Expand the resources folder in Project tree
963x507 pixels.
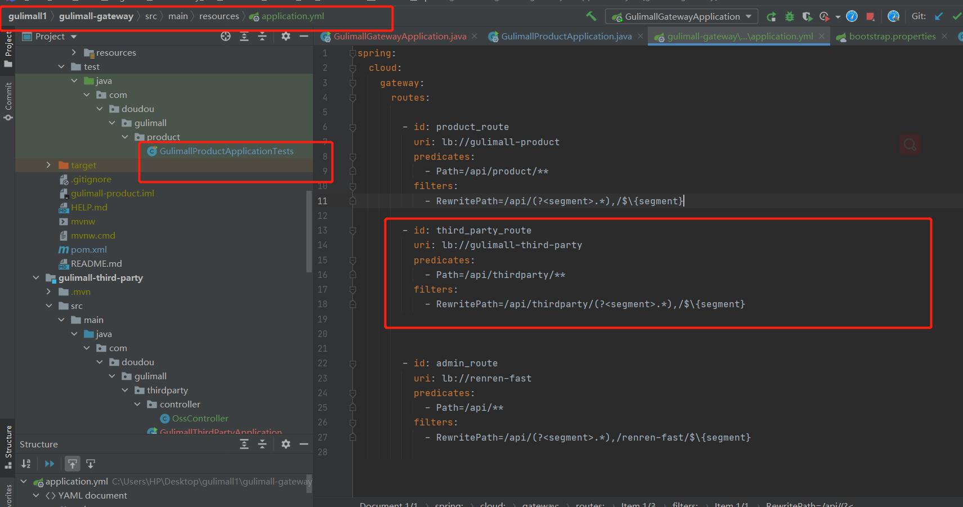point(74,52)
